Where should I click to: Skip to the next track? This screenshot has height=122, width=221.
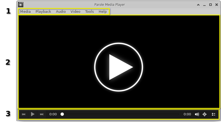[42, 114]
